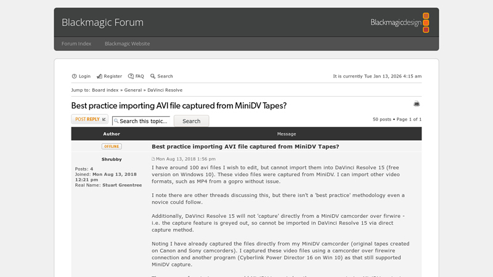Go to Board index breadcrumb
Screen dimensions: 493x277
click(x=105, y=90)
